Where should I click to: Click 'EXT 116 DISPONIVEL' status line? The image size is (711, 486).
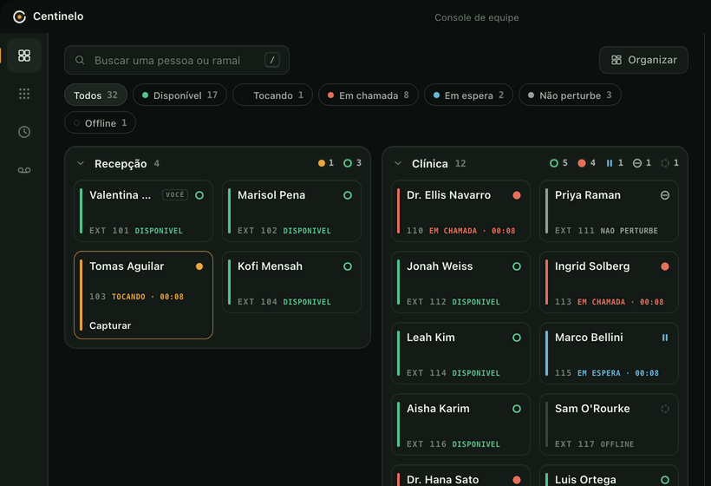453,444
